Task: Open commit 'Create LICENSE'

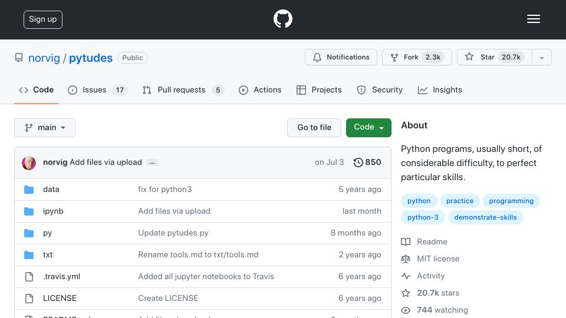Action: 168,298
